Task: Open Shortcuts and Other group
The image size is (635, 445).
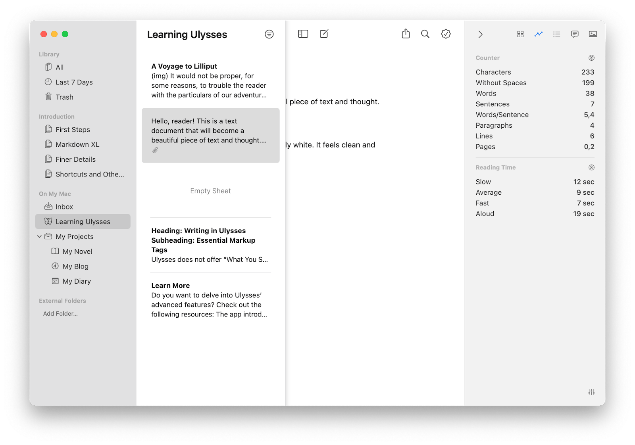Action: 83,174
